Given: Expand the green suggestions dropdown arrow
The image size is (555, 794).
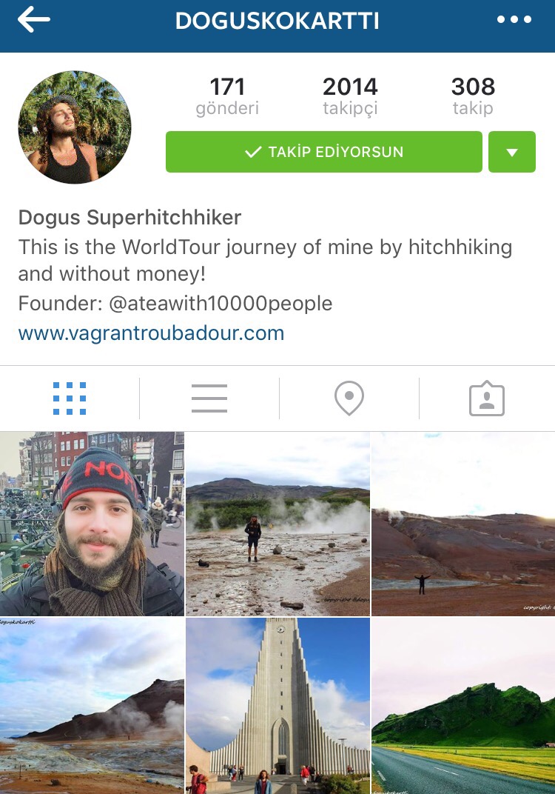Looking at the screenshot, I should pos(512,152).
